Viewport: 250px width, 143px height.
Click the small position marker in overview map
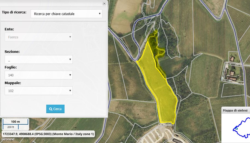point(237,128)
